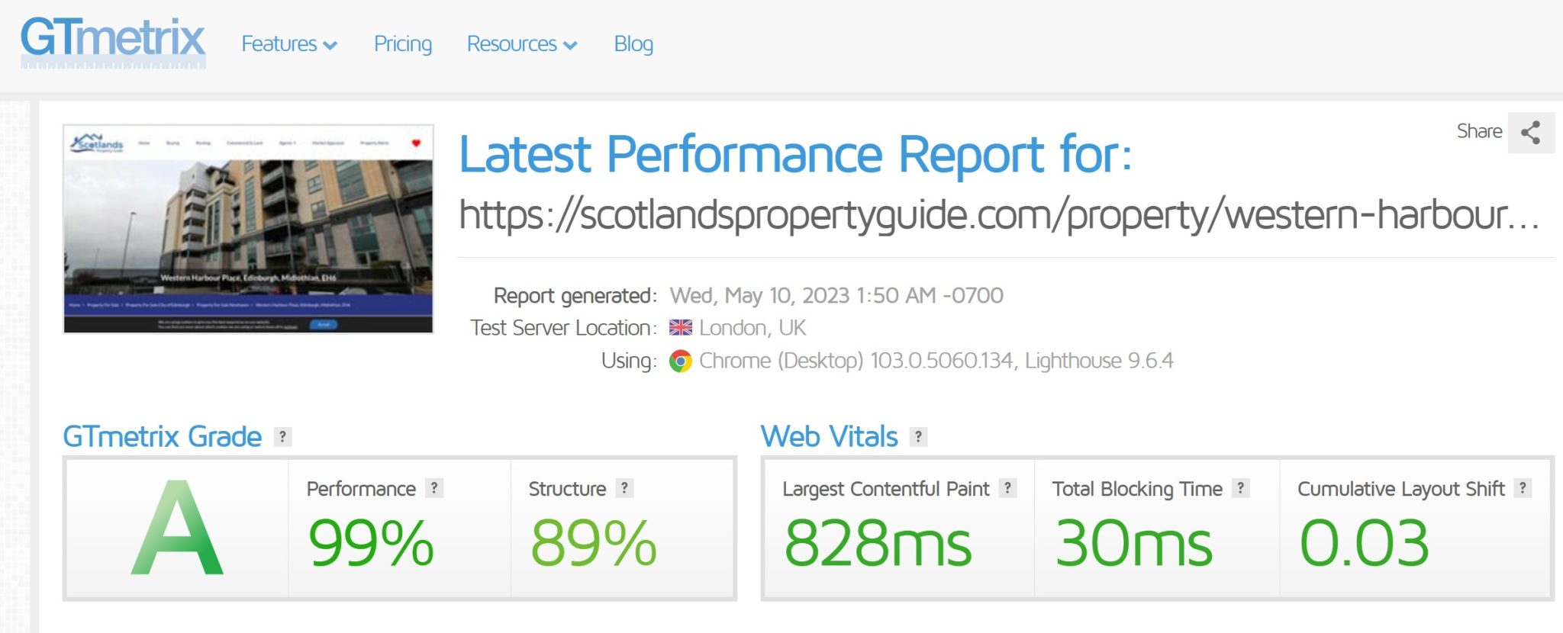
Task: Go to the Blog page
Action: (x=633, y=44)
